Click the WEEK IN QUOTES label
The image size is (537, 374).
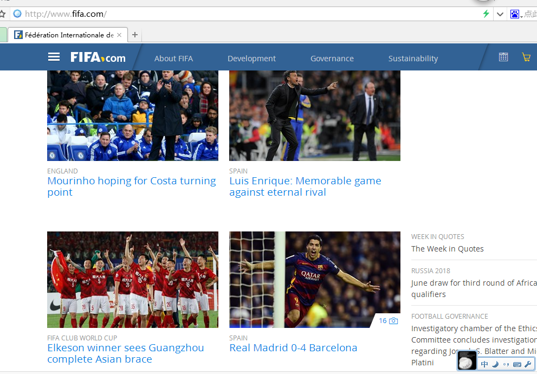pos(438,237)
